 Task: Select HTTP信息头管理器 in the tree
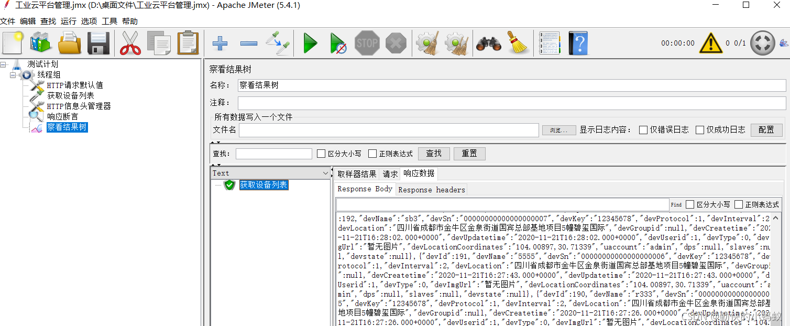click(x=79, y=106)
